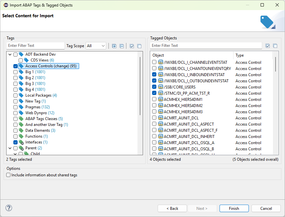The height and width of the screenshot is (217, 285).
Task: Open the help question mark icon
Action: 9,208
